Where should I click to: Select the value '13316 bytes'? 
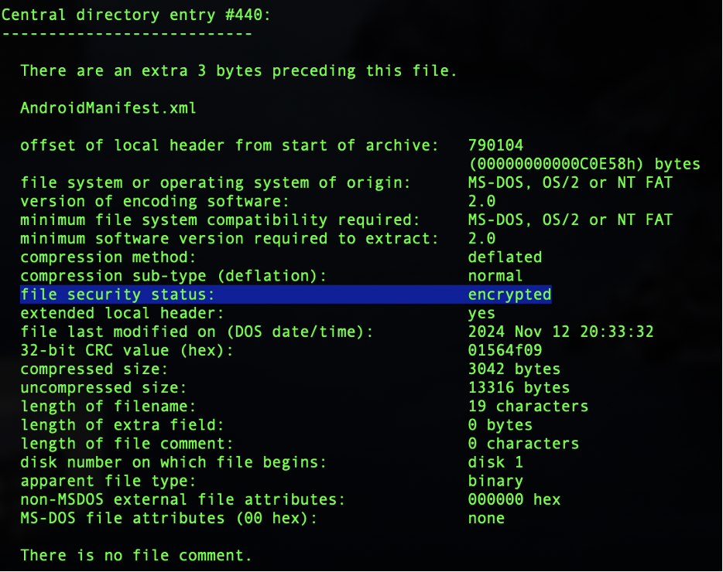point(519,388)
